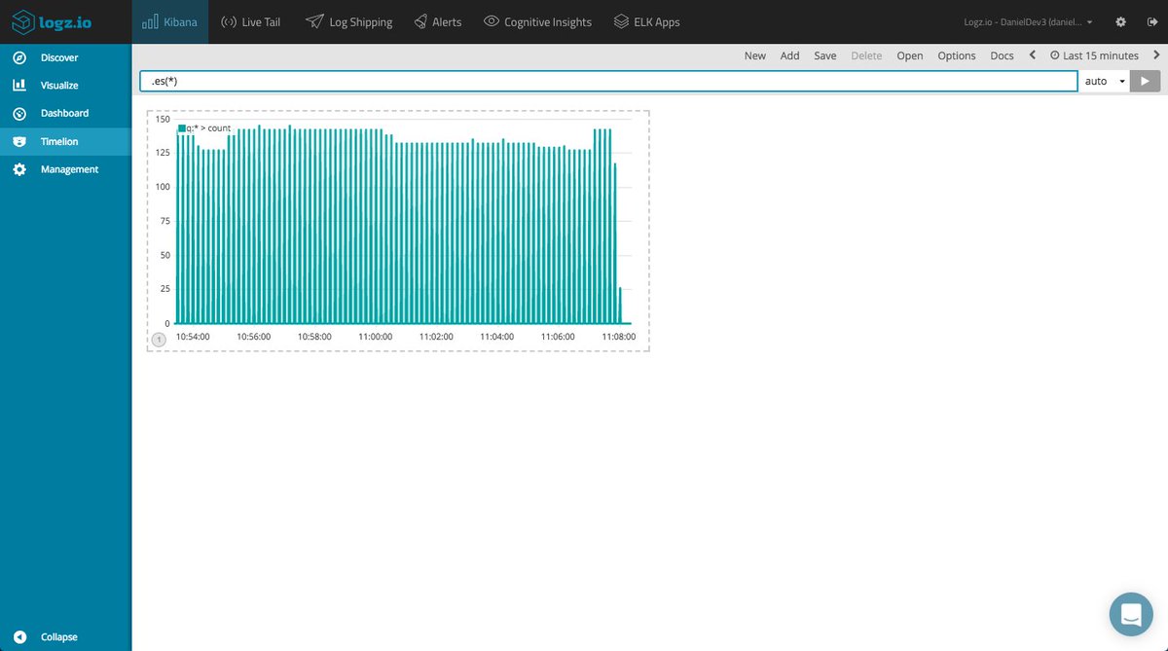Click Save in the Timelion toolbar
1168x651 pixels.
coord(825,55)
